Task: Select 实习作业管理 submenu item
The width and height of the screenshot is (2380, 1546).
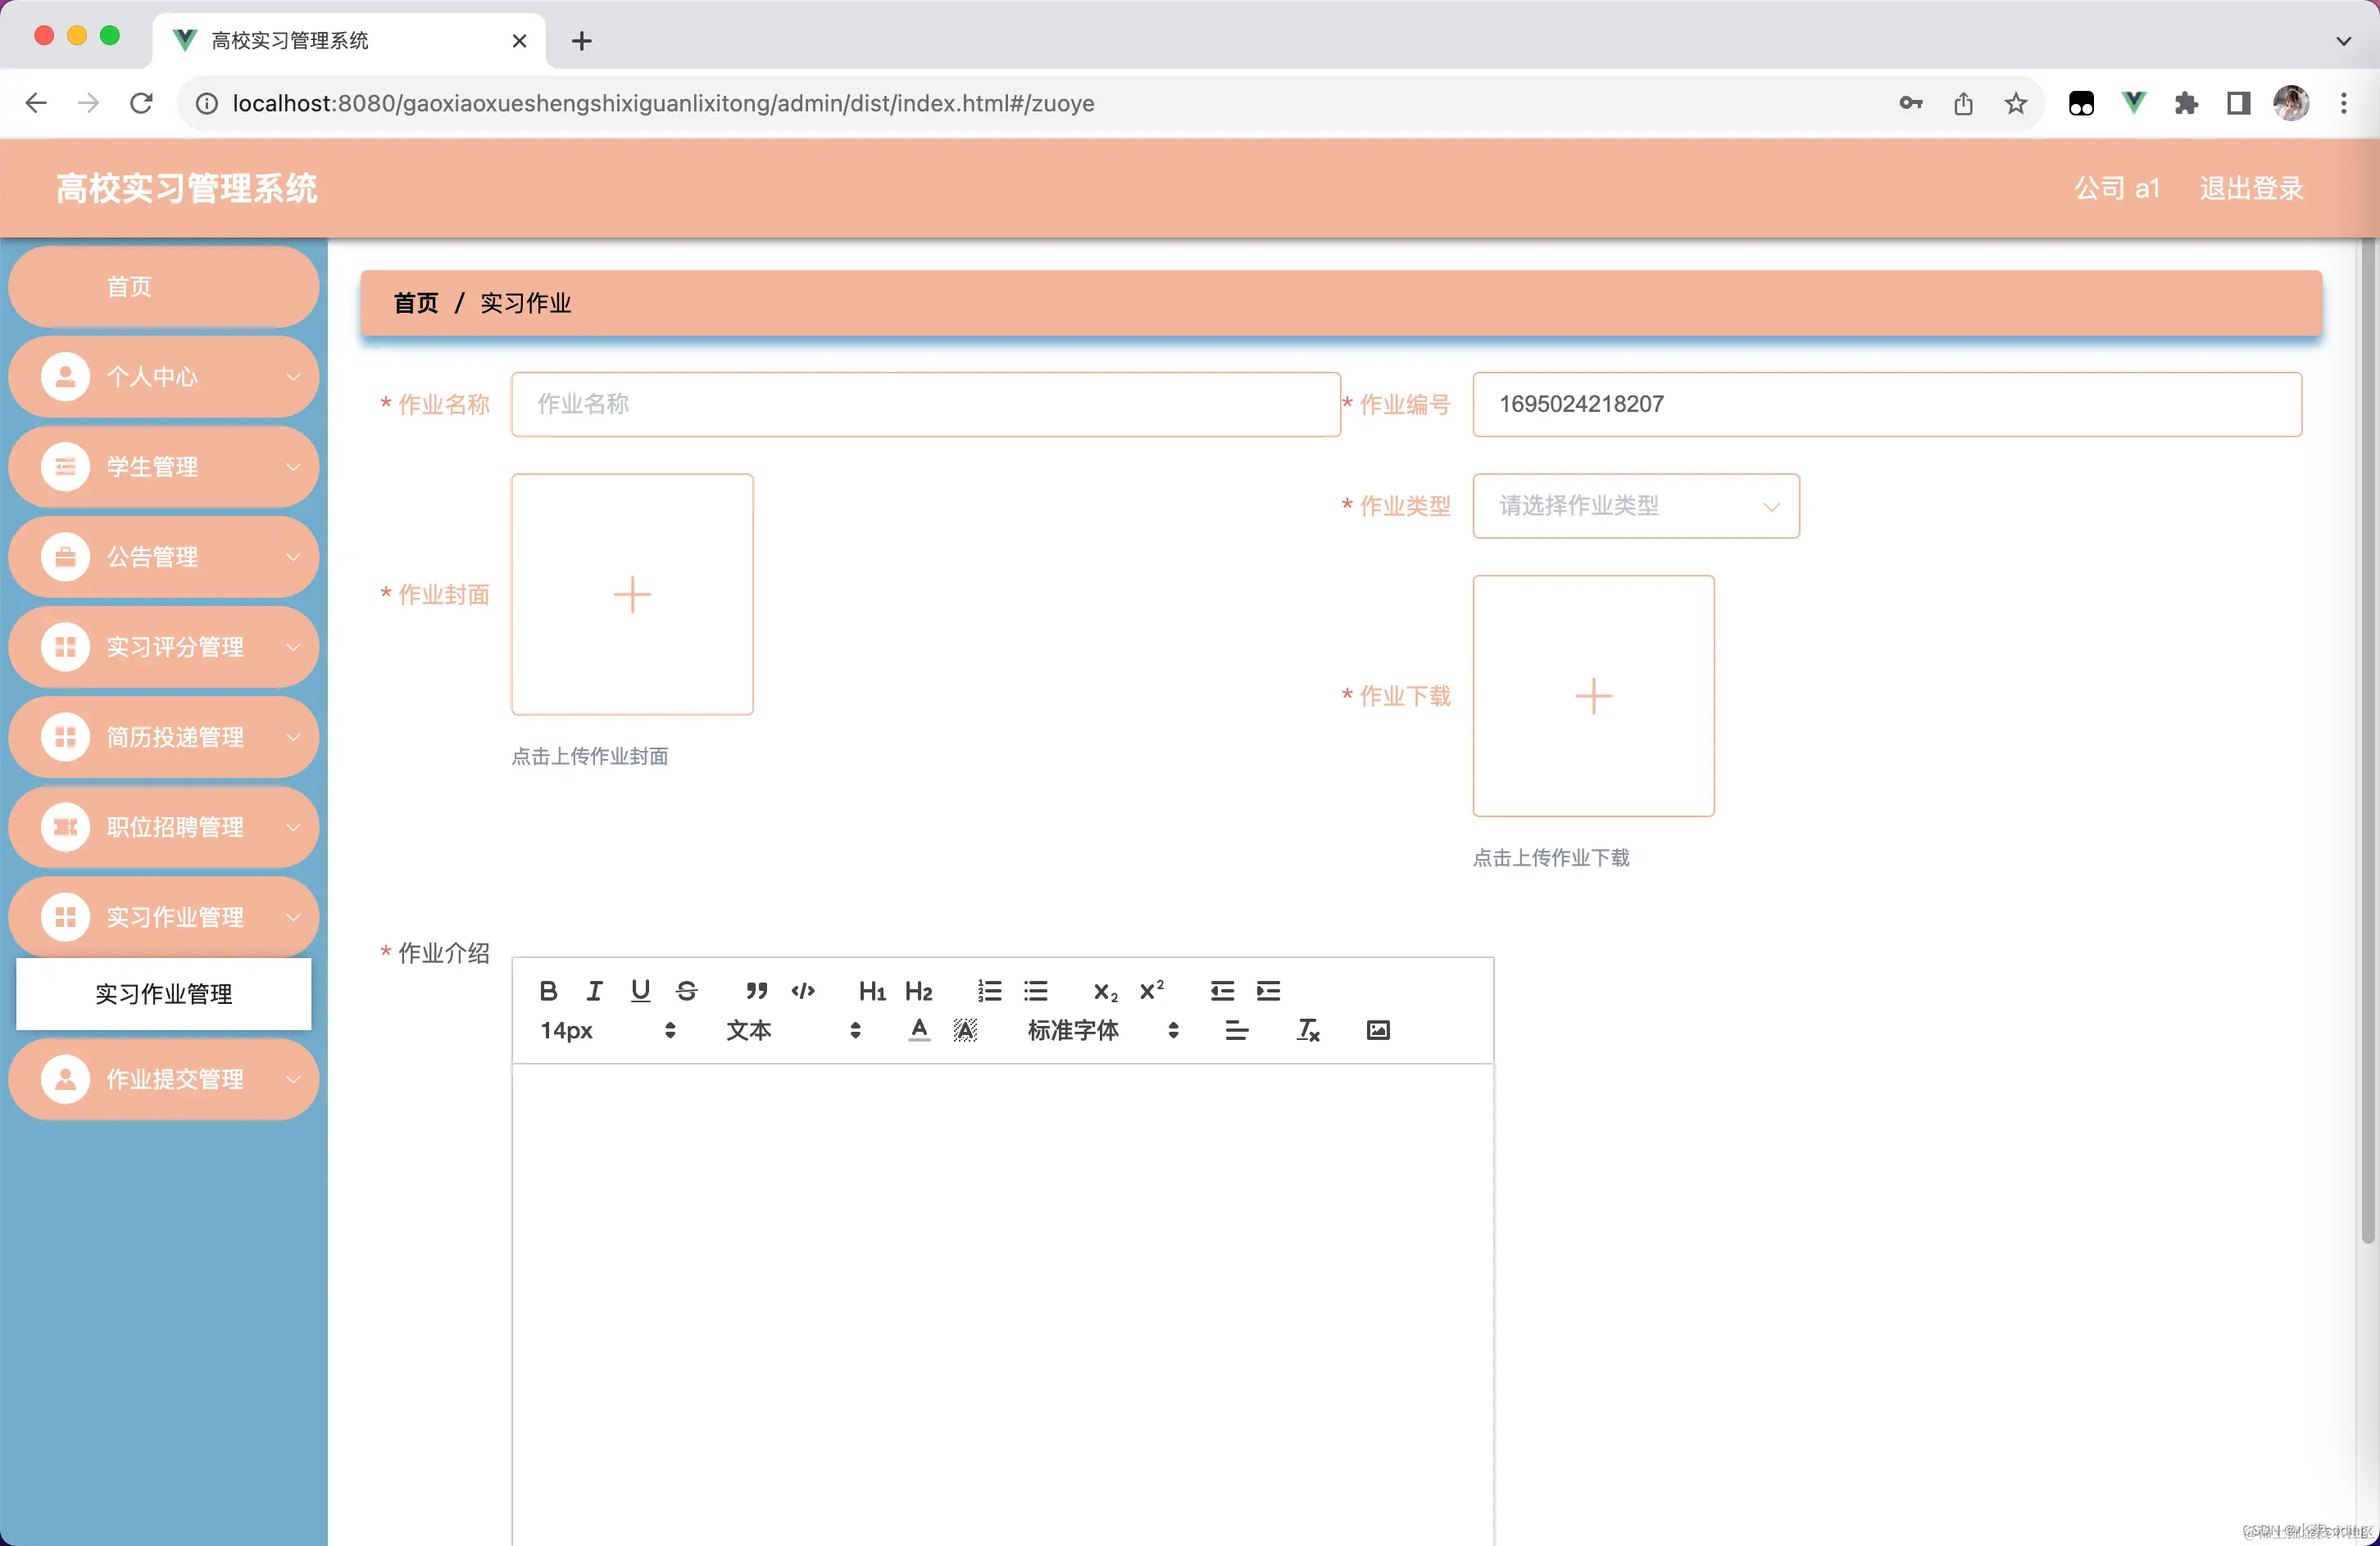Action: pyautogui.click(x=164, y=994)
